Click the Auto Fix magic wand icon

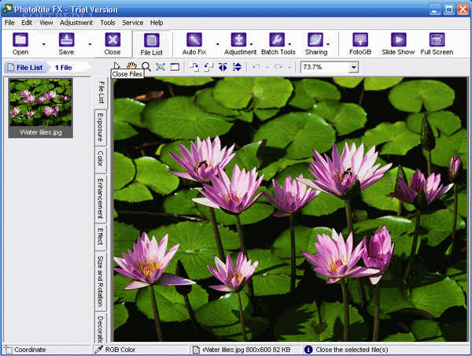pos(194,39)
